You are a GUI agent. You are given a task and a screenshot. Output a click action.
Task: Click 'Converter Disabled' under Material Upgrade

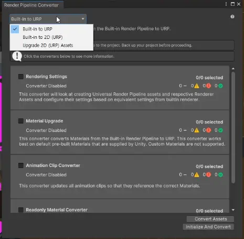[x=46, y=130]
